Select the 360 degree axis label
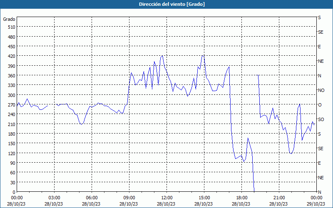Screen dimensions: 333x208 coord(12,76)
